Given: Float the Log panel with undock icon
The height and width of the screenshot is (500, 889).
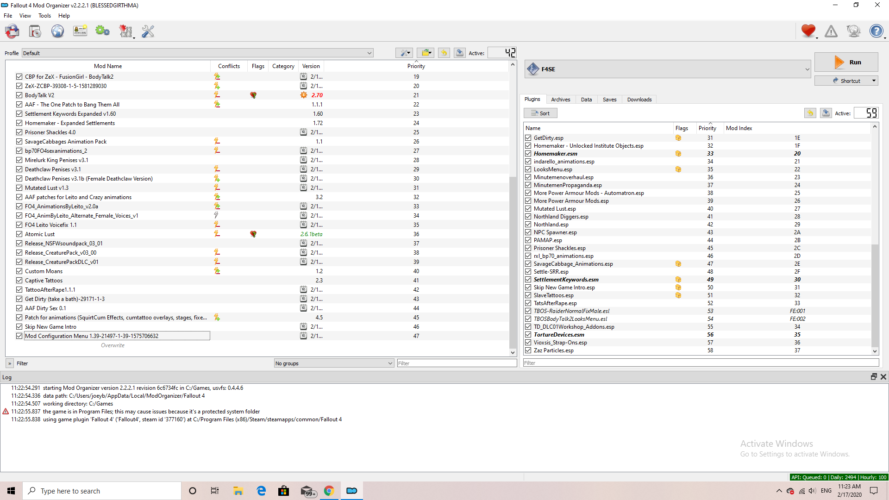Looking at the screenshot, I should point(874,377).
